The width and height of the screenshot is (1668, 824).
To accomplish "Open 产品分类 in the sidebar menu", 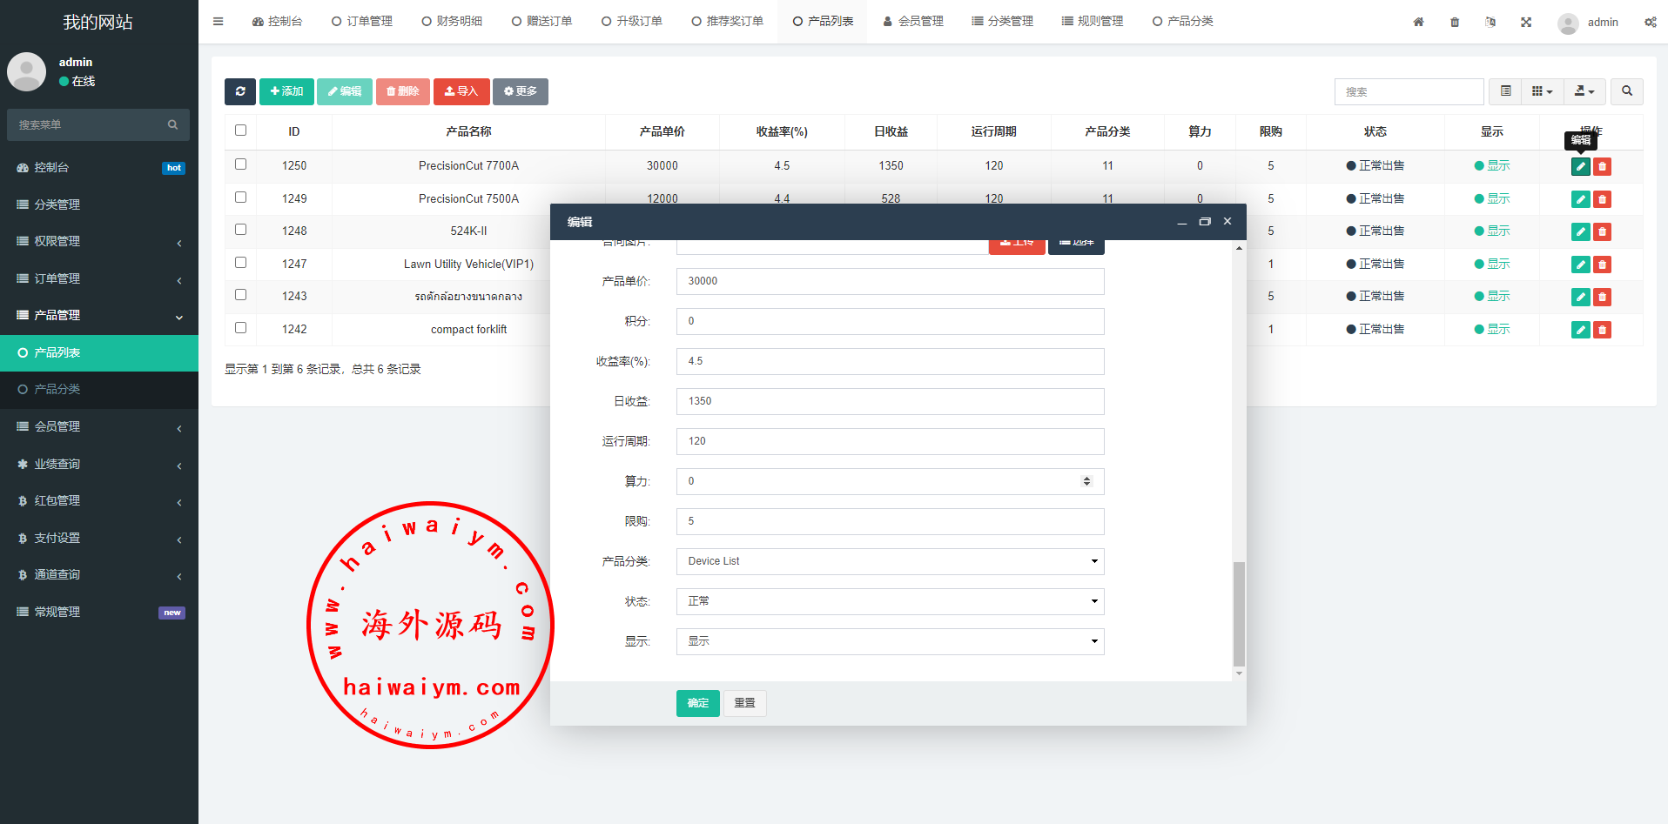I will (x=57, y=389).
